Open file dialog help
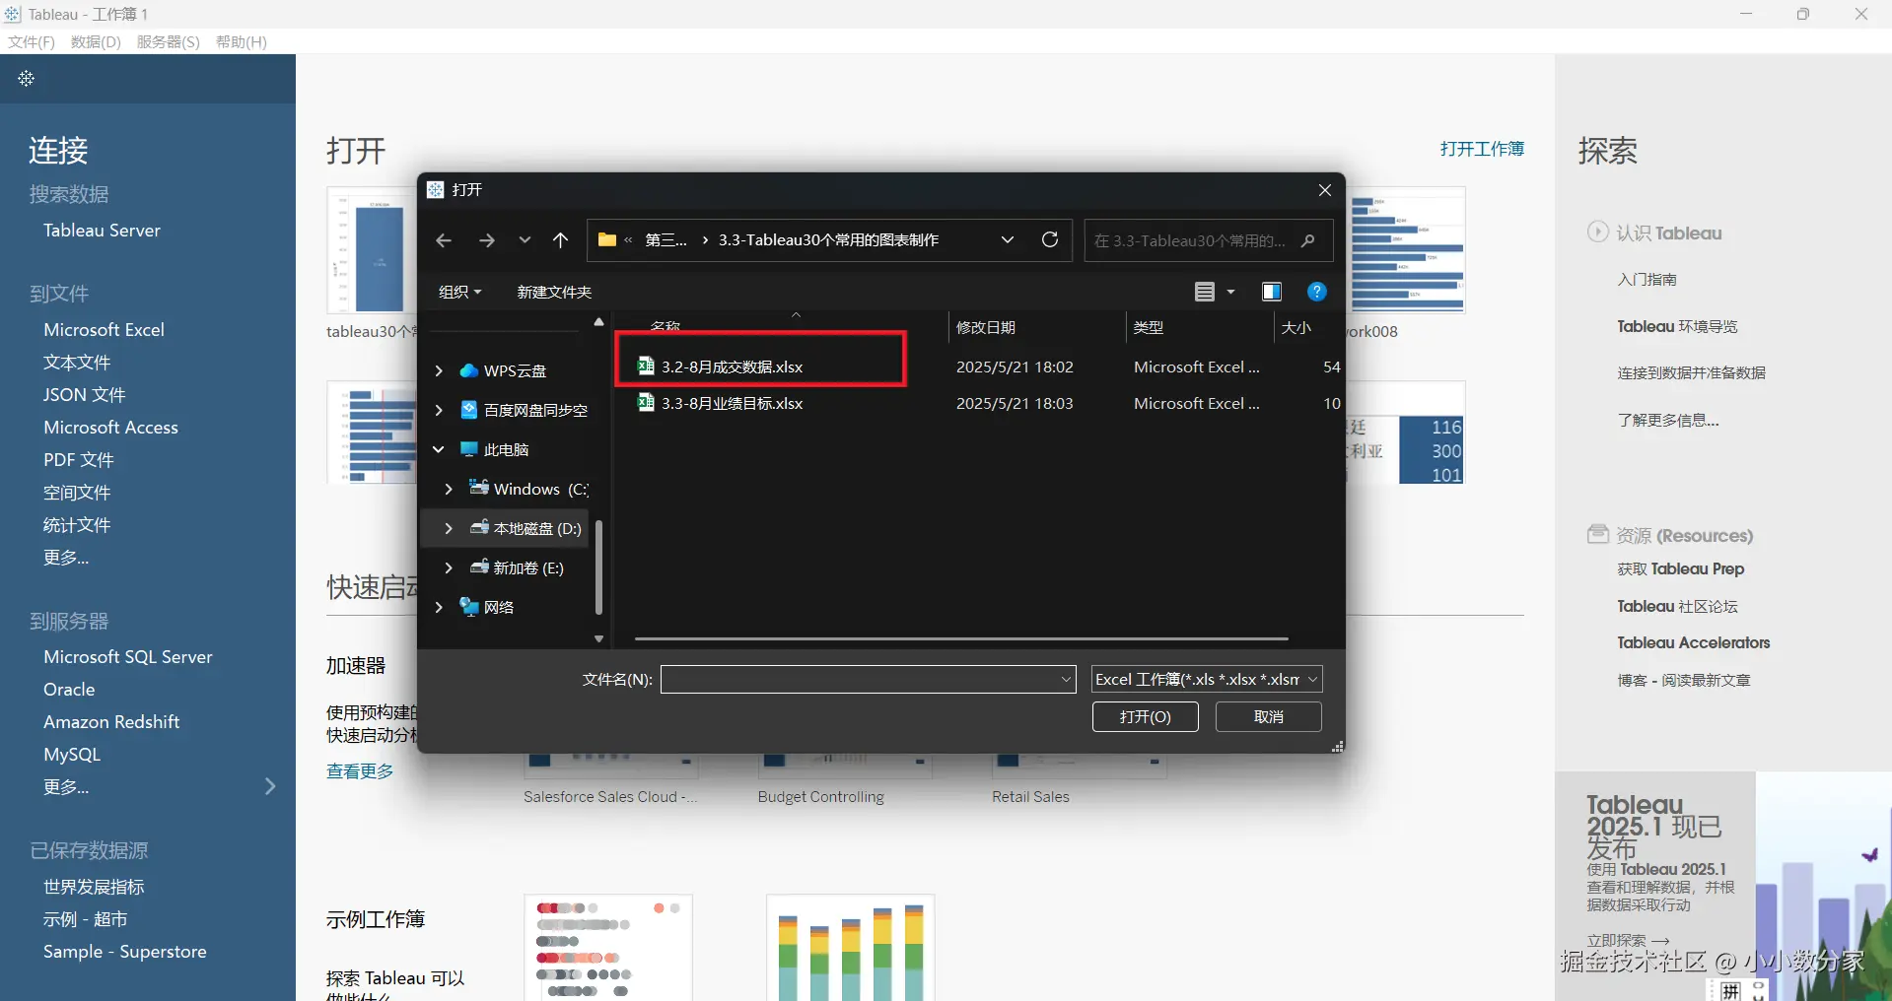1892x1001 pixels. pyautogui.click(x=1316, y=292)
